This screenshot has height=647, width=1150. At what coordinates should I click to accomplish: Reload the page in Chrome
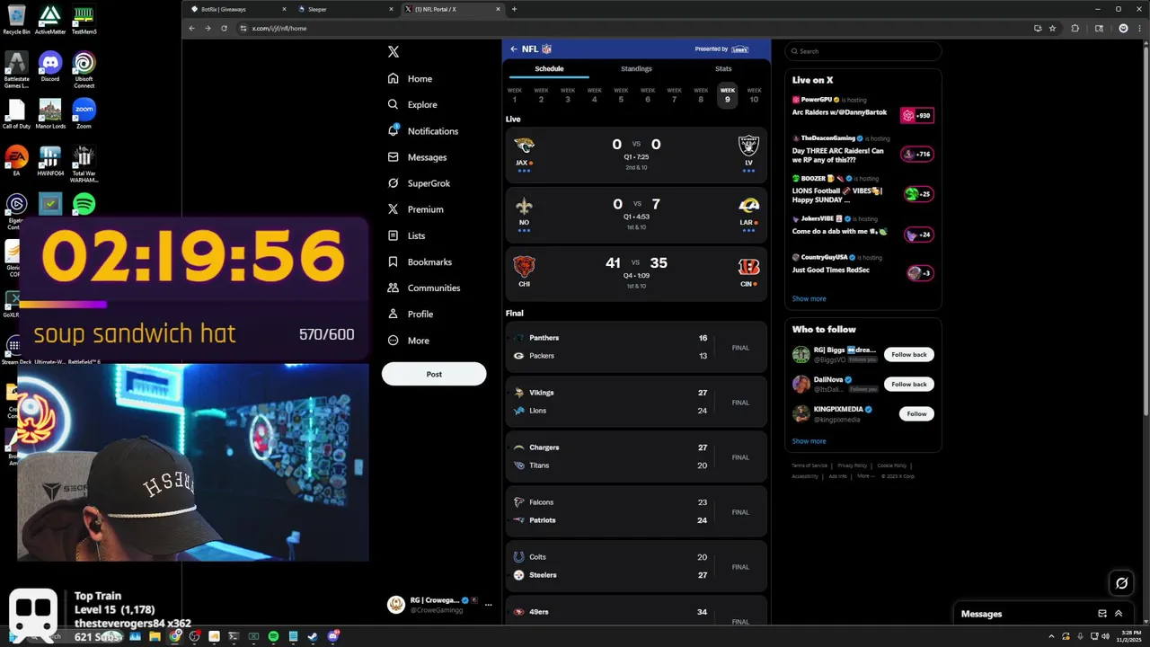coord(224,28)
